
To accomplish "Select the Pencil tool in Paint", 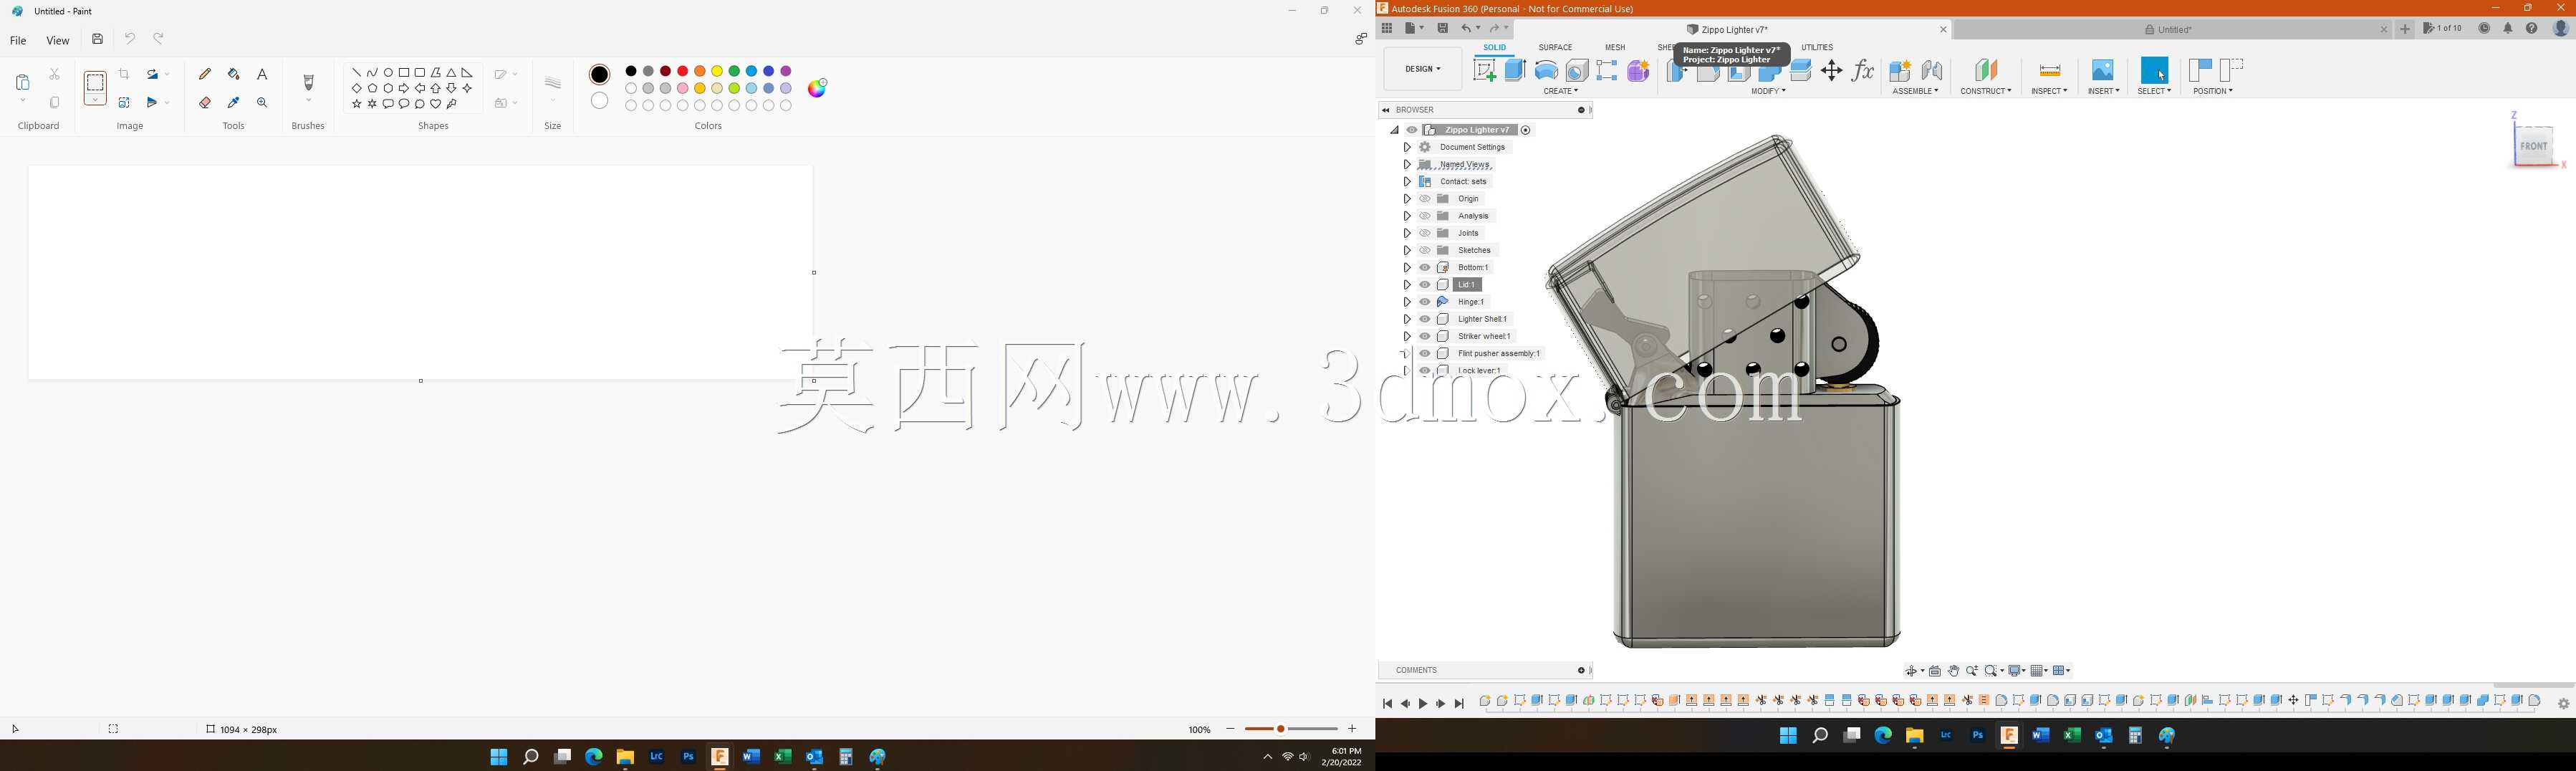I will pos(205,74).
